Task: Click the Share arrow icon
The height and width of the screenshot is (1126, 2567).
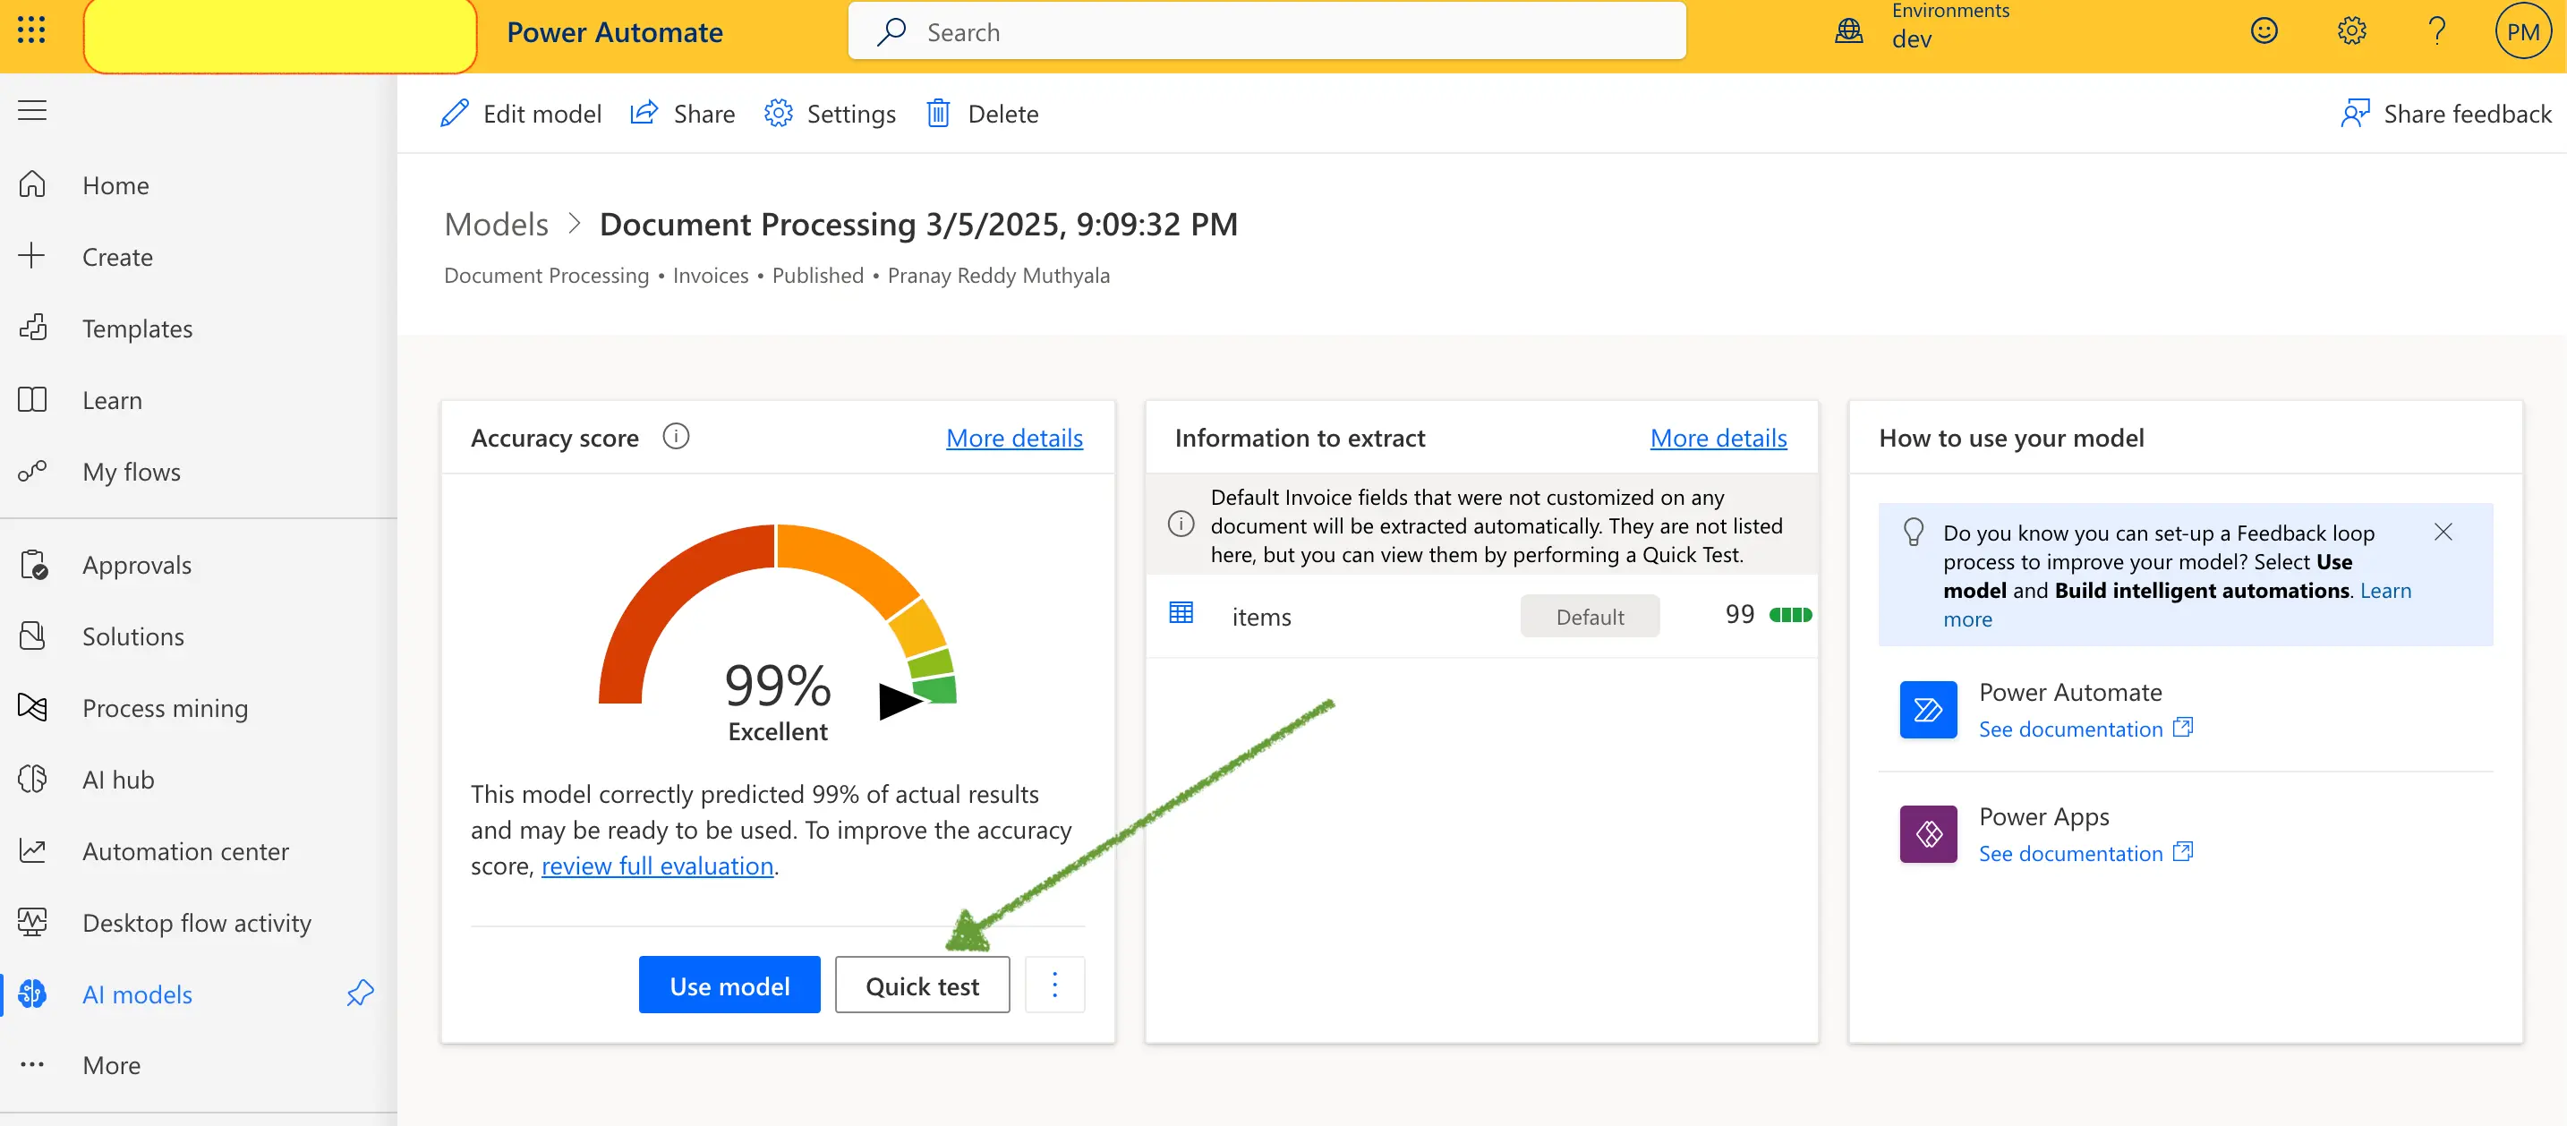Action: (x=644, y=113)
